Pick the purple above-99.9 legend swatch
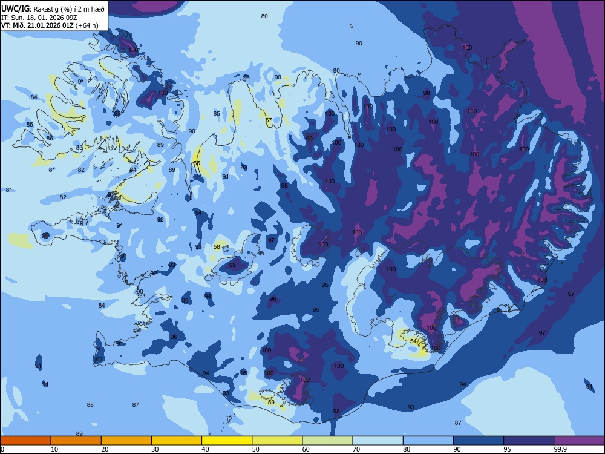 coord(579,441)
